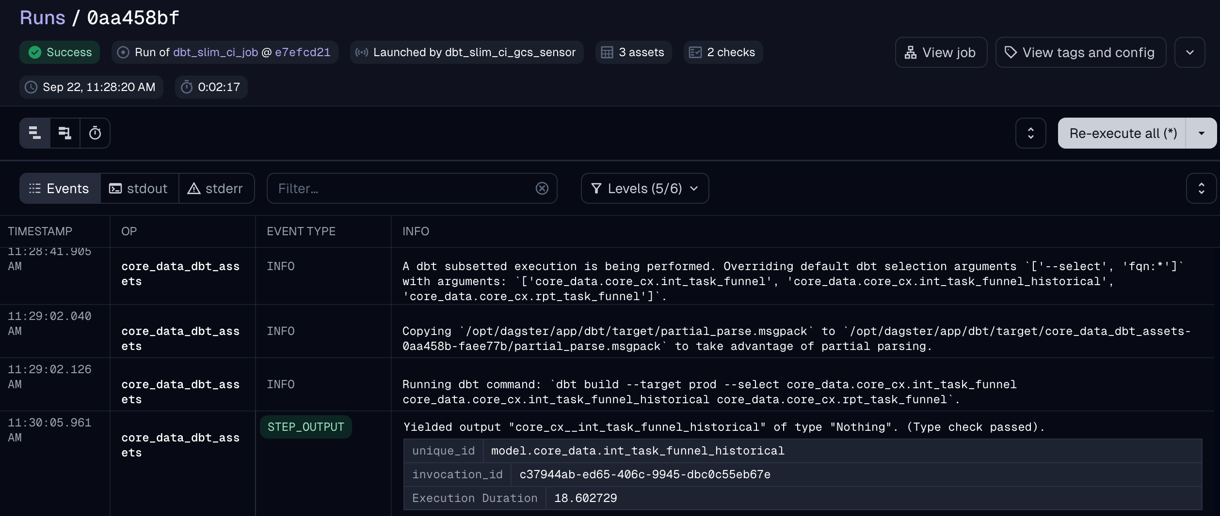Toggle gantt panel expand/collapse arrows

coord(1030,133)
